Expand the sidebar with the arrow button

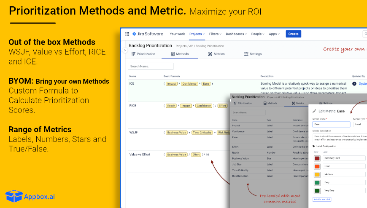point(125,50)
